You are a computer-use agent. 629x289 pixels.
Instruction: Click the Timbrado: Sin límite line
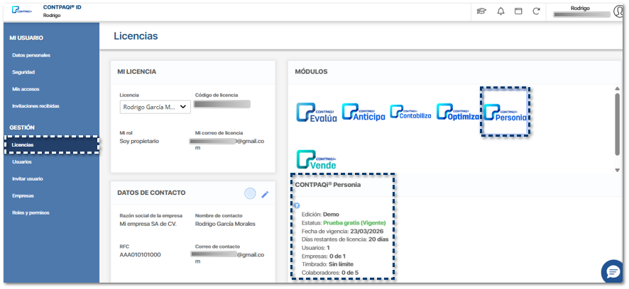pyautogui.click(x=327, y=264)
